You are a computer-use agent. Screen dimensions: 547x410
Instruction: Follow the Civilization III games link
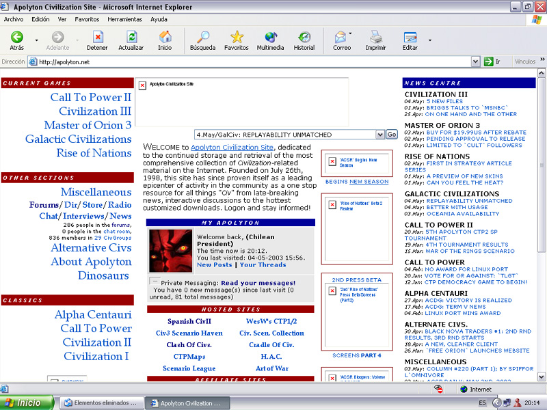tap(95, 111)
